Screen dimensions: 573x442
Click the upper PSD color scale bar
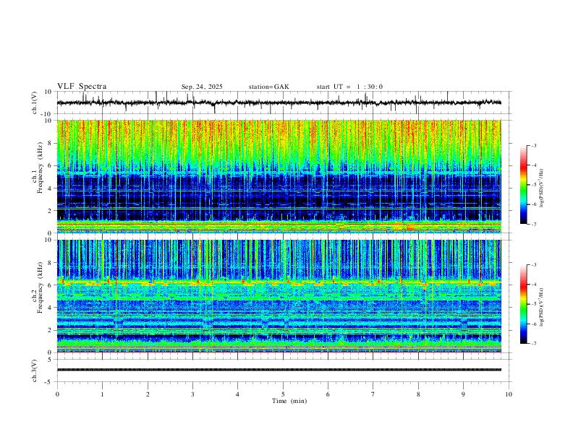[523, 185]
